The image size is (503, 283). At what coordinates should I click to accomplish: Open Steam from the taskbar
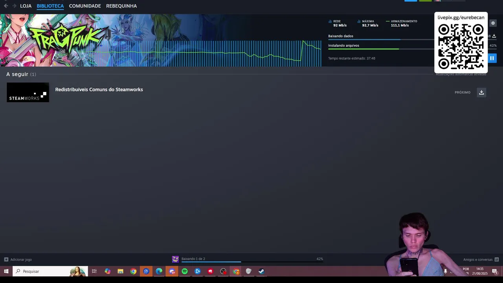[x=261, y=271]
